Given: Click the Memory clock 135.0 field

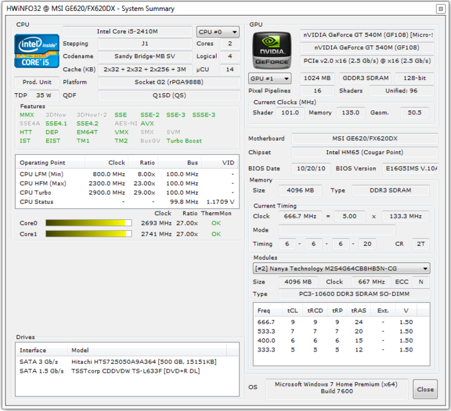Looking at the screenshot, I should point(351,112).
